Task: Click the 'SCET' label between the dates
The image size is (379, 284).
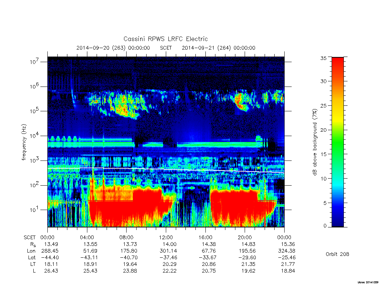Action: pos(166,48)
